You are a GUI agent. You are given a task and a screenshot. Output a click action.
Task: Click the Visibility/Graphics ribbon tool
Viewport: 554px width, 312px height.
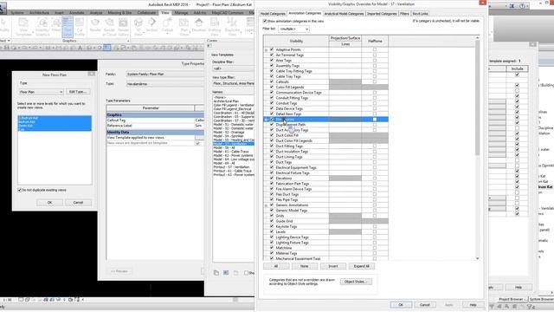coord(42,27)
